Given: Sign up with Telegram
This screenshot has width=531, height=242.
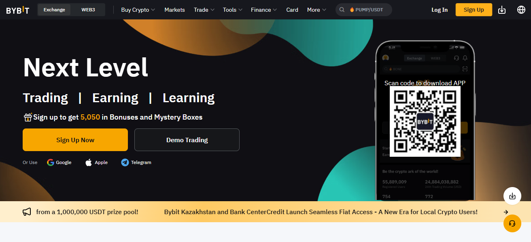Looking at the screenshot, I should pos(136,162).
